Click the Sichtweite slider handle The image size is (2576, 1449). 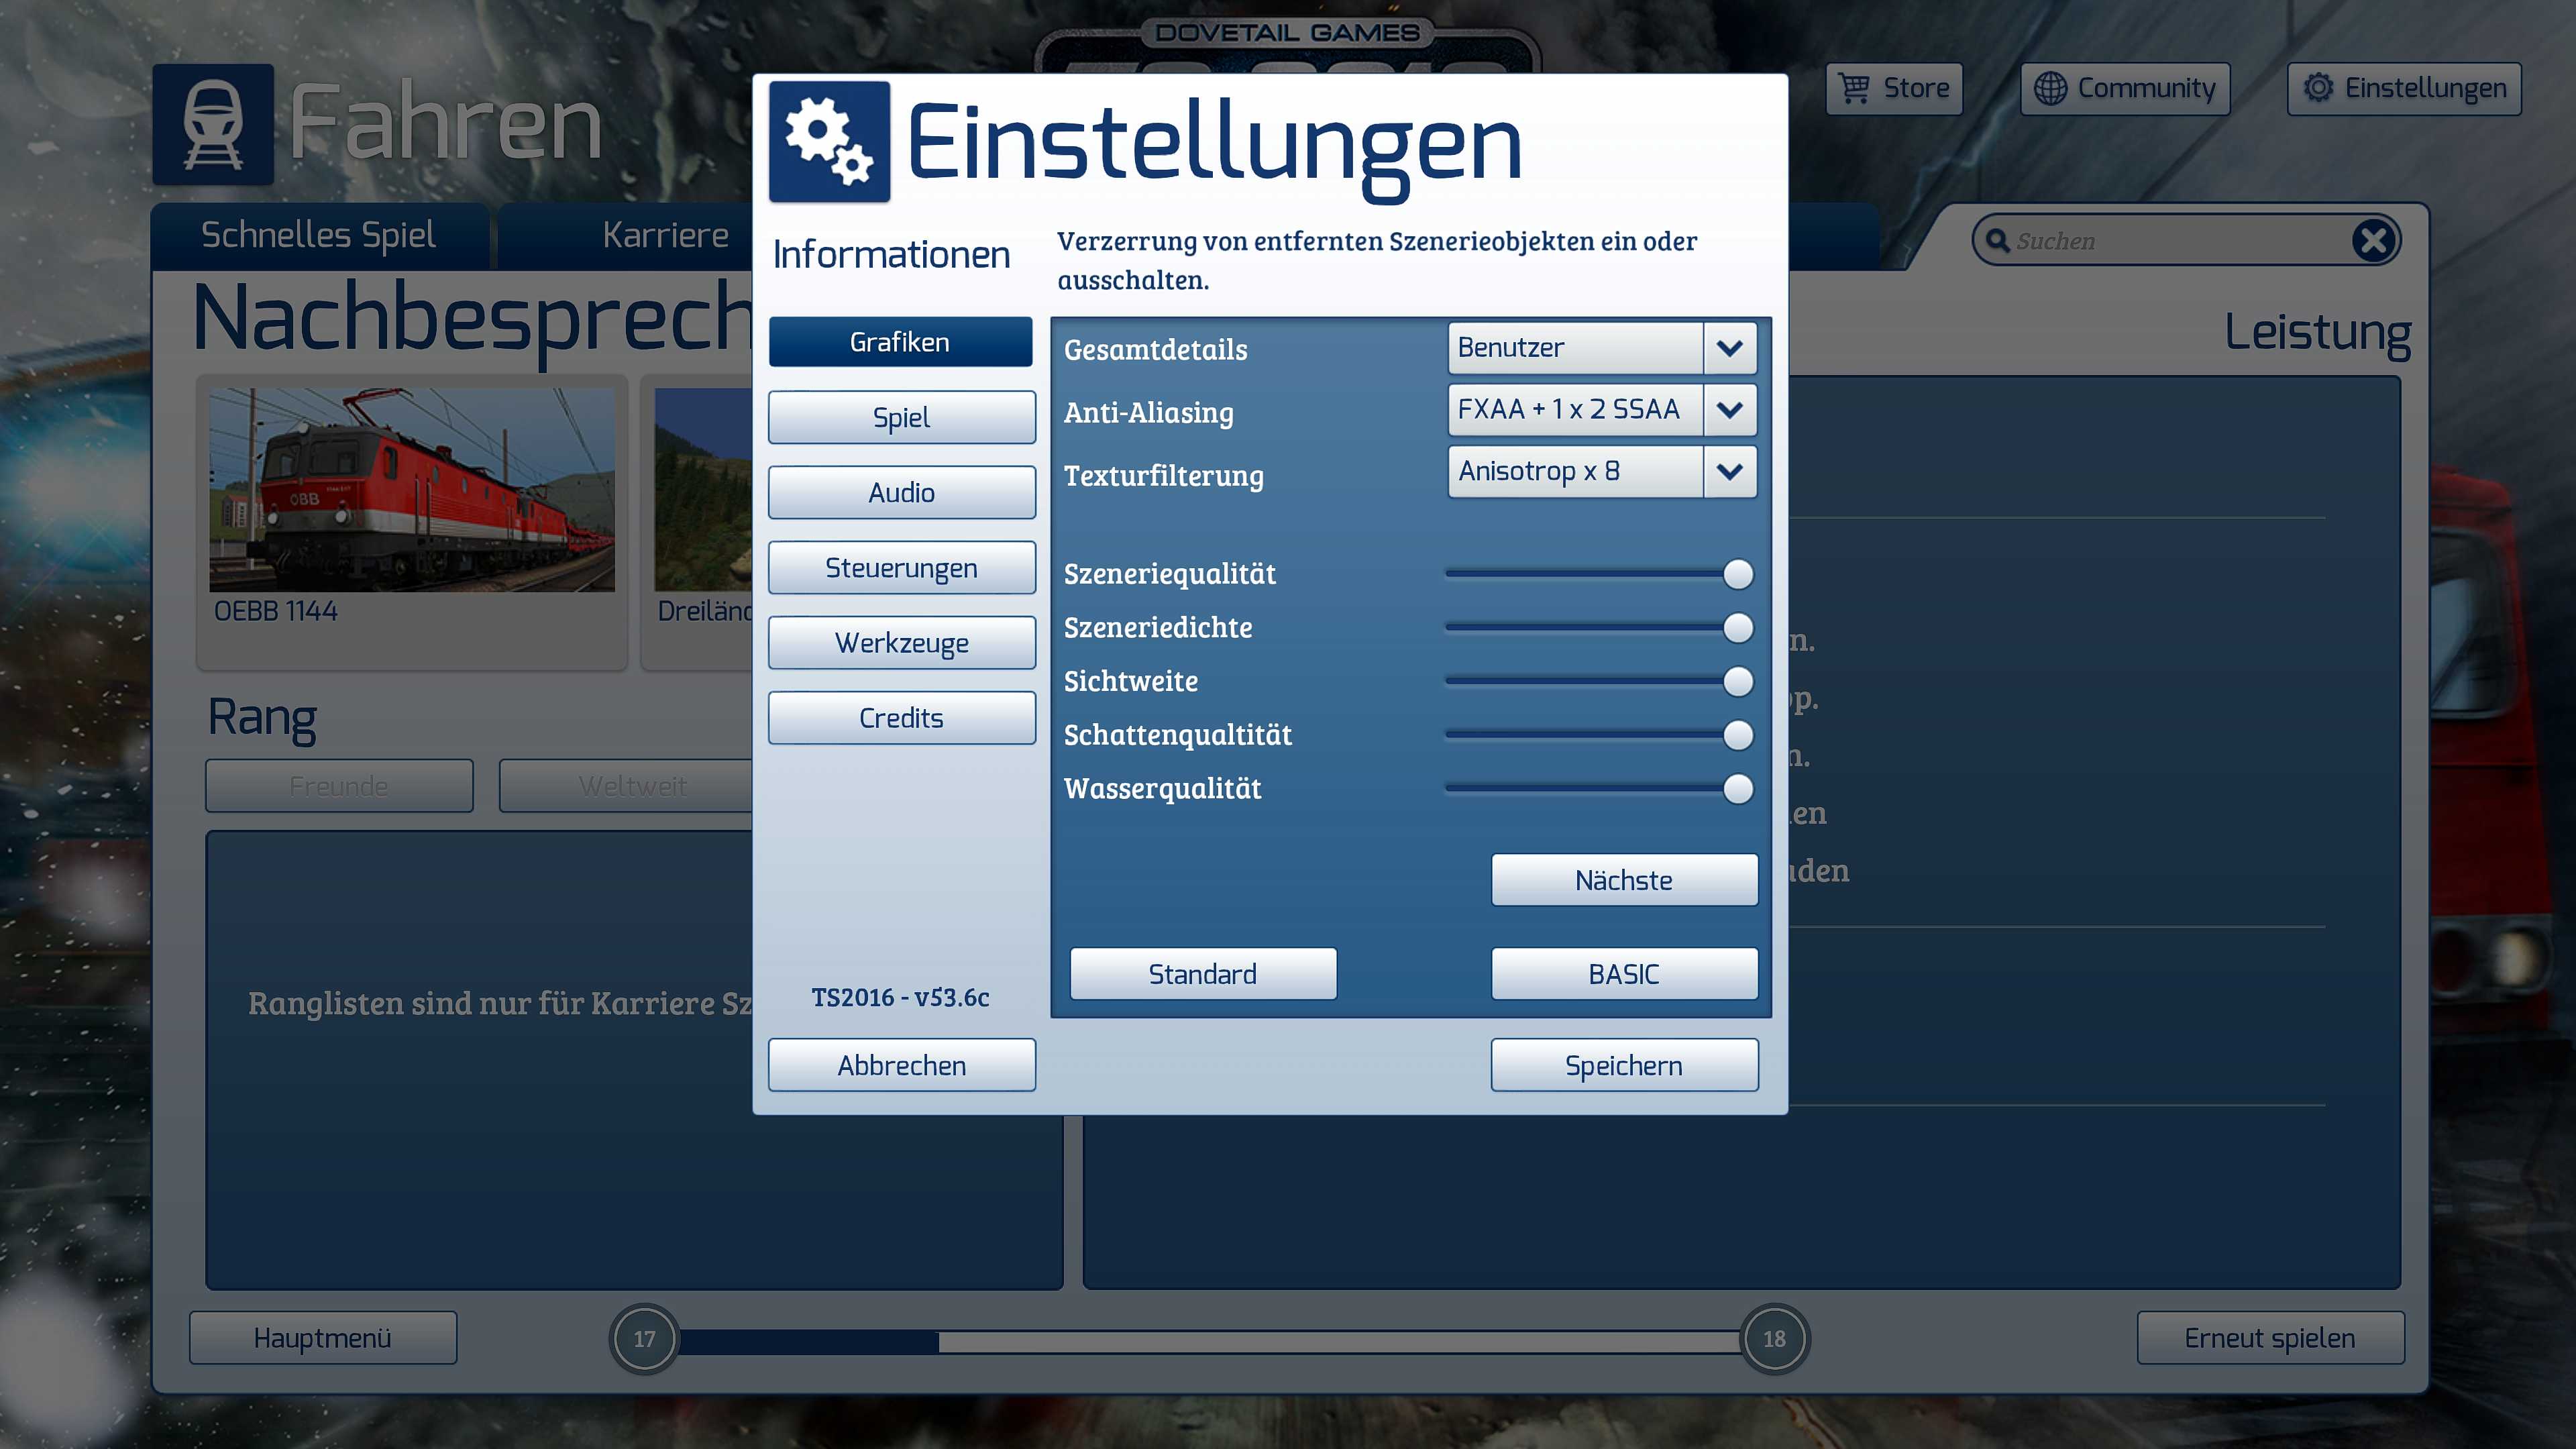(x=1738, y=682)
